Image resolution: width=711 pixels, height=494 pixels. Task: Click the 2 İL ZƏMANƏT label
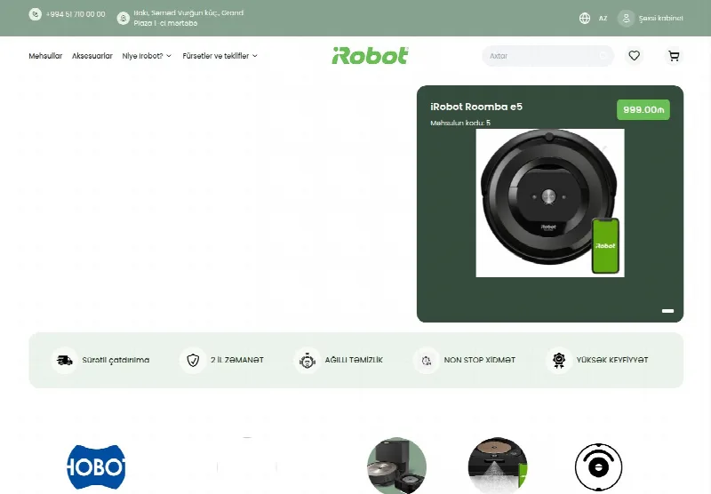pyautogui.click(x=236, y=361)
